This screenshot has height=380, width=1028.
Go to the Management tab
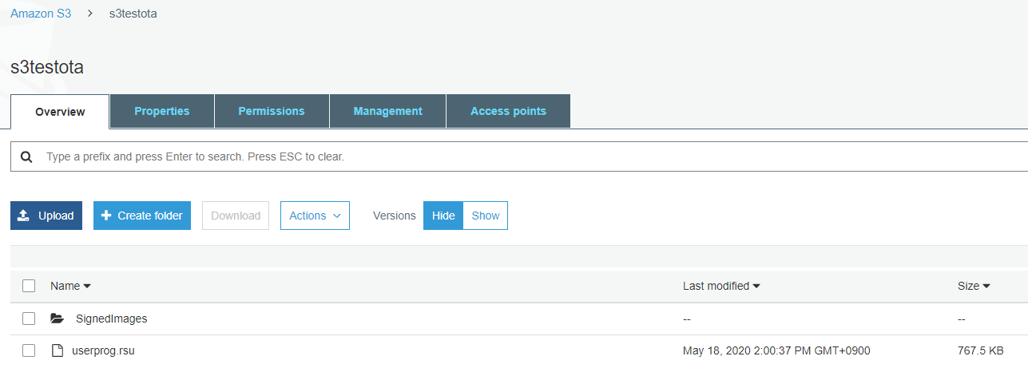pos(387,111)
